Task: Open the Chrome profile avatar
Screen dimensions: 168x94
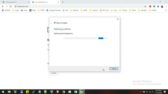Action: pyautogui.click(x=162, y=6)
